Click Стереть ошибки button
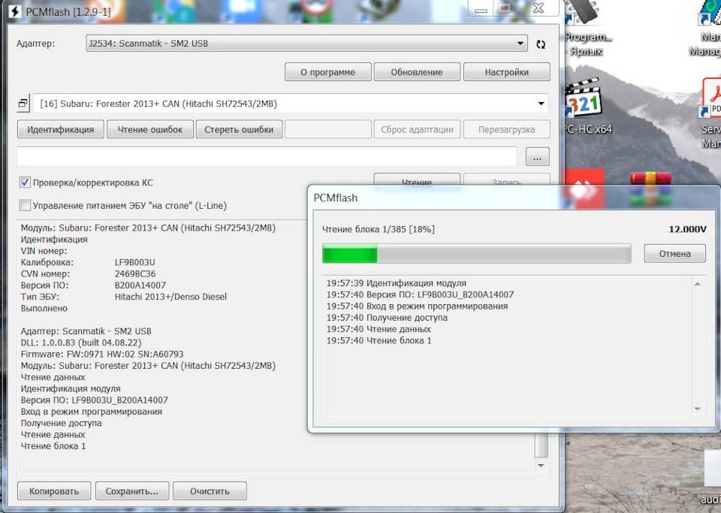Screen dimensions: 721x513 tap(239, 130)
